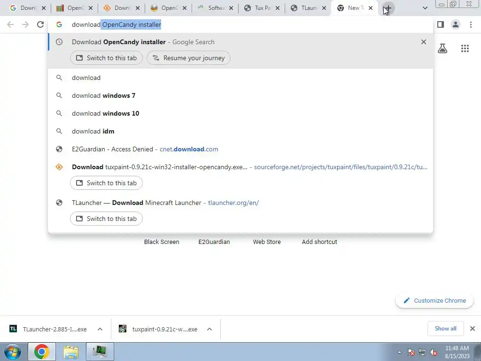
Task: Click Show all downloads
Action: [445, 329]
